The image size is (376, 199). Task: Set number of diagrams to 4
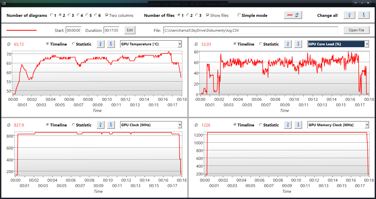click(x=78, y=15)
